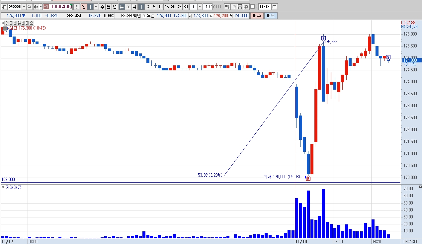Click the add line indicator icon
422x244 pixels.
pyautogui.click(x=234, y=7)
